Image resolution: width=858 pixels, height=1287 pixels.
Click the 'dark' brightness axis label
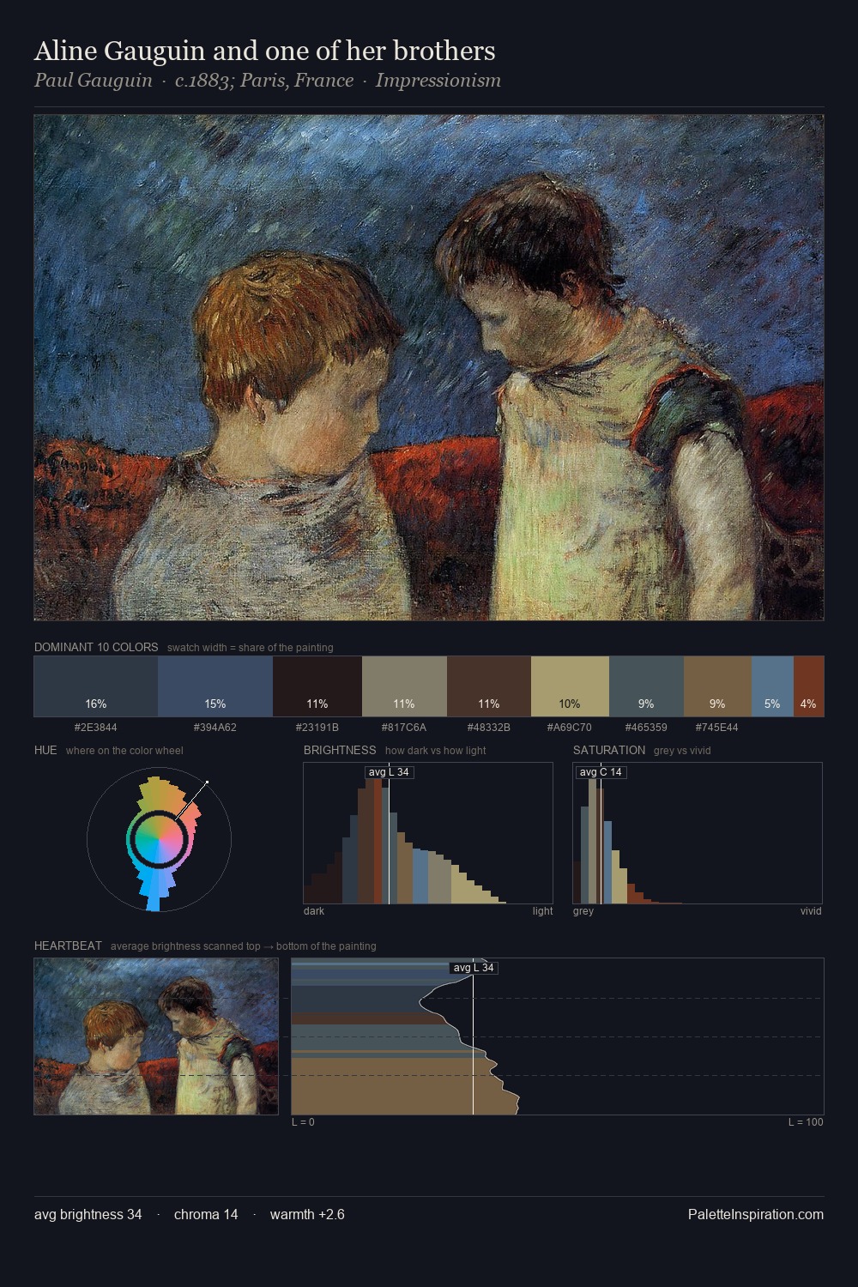click(314, 911)
